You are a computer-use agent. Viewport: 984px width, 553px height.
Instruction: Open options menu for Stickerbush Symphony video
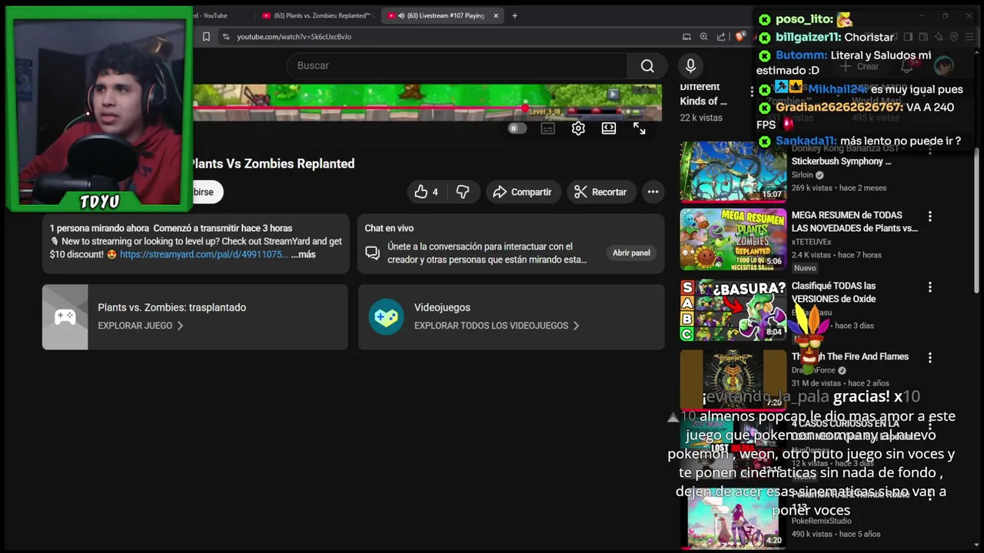pos(930,150)
